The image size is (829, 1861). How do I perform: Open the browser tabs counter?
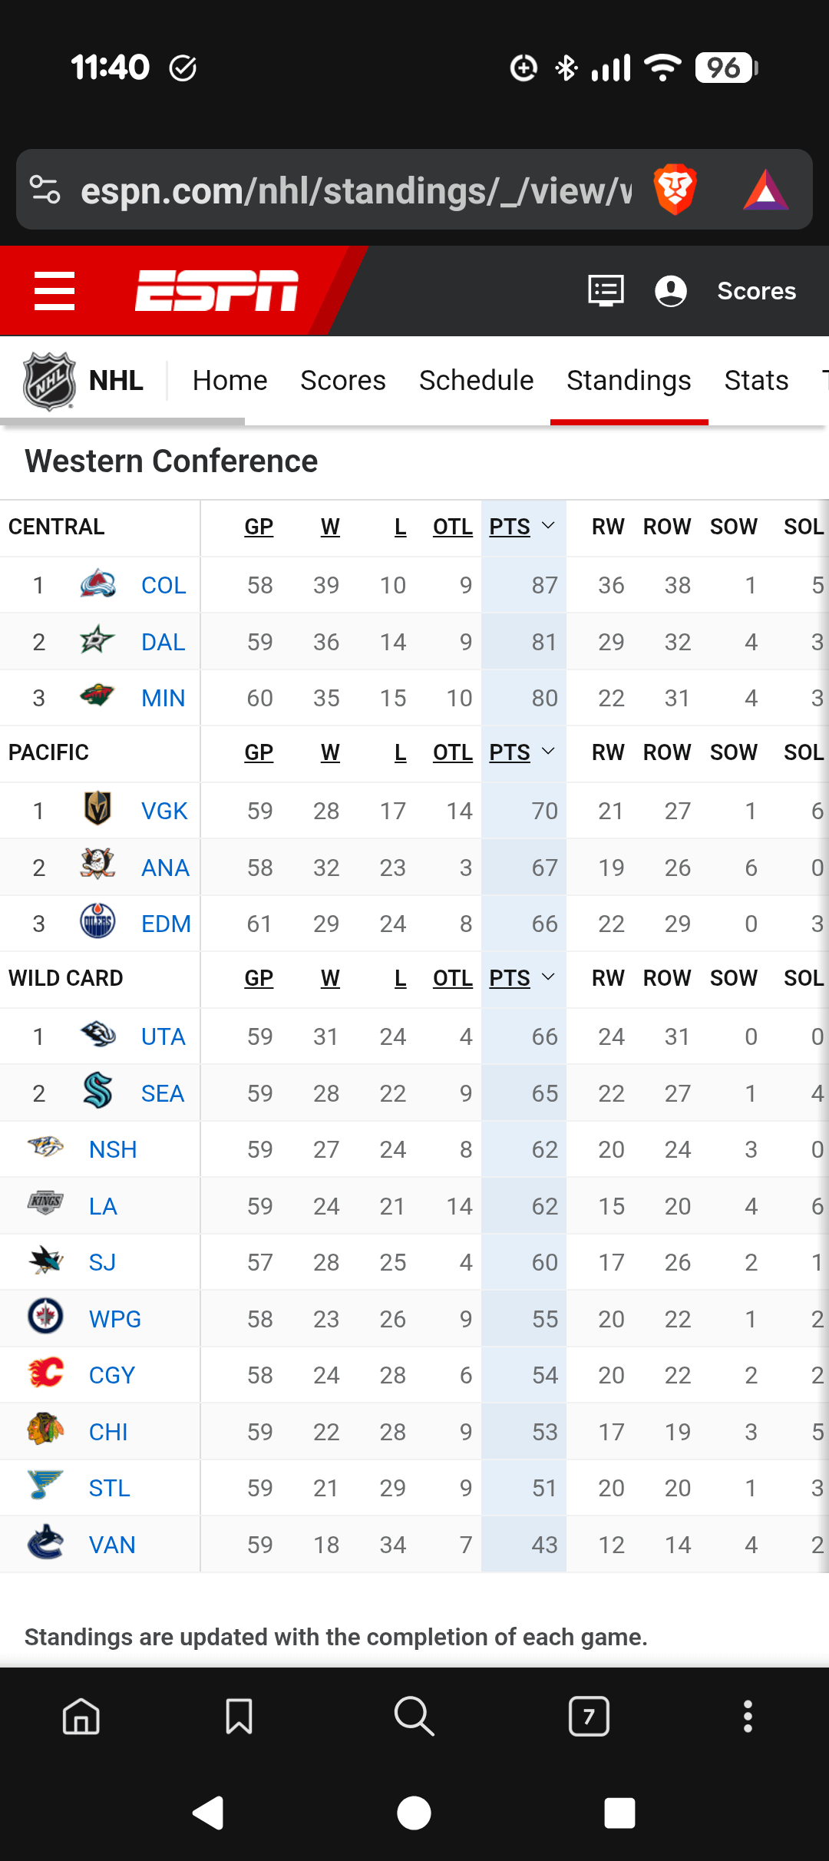(589, 1716)
